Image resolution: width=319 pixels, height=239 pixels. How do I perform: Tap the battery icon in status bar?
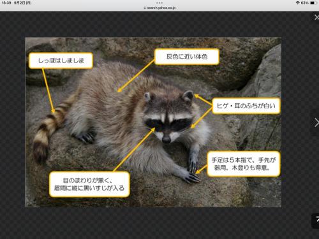[313, 3]
